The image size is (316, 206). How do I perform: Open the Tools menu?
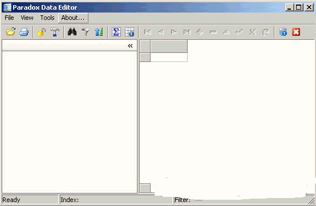[x=47, y=18]
